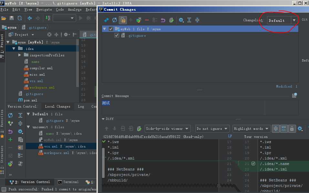Open the Highlight words dropdown
Viewport: 309px width, 193px height.
coord(251,129)
